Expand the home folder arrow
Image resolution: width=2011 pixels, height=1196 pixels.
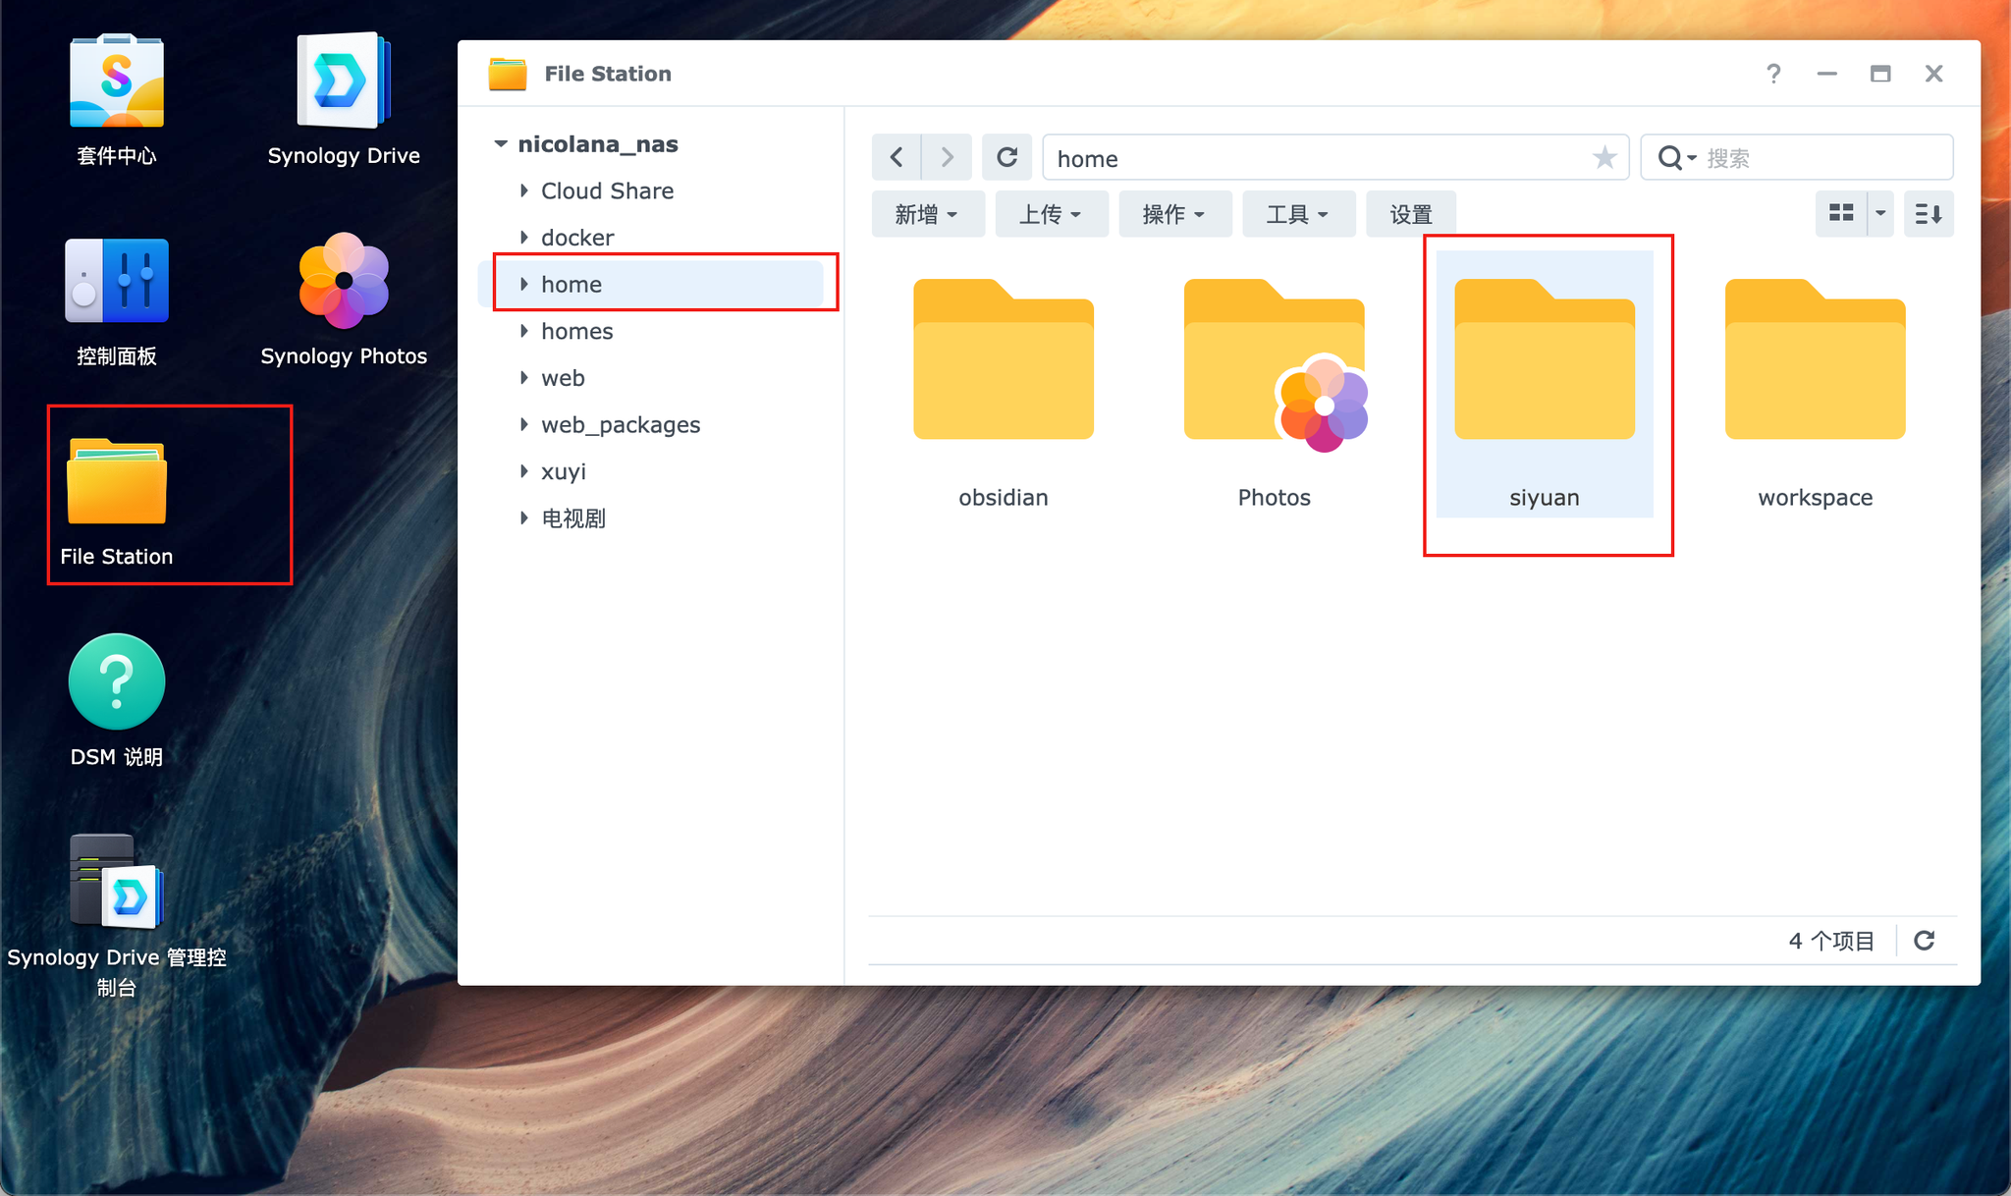[x=524, y=284]
